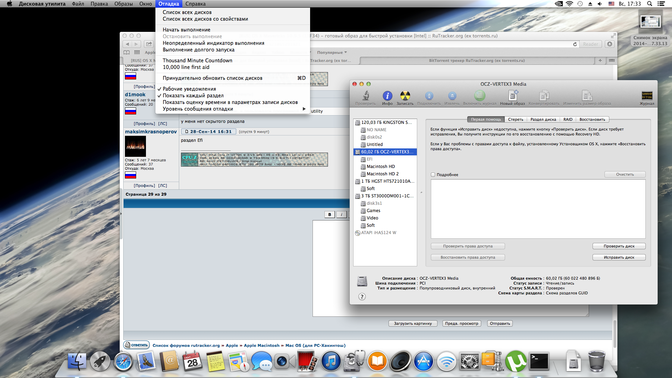Open App Store from the Dock
This screenshot has width=672, height=378.
point(423,362)
